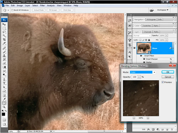Click the Bison layer thumbnail

pos(144,48)
